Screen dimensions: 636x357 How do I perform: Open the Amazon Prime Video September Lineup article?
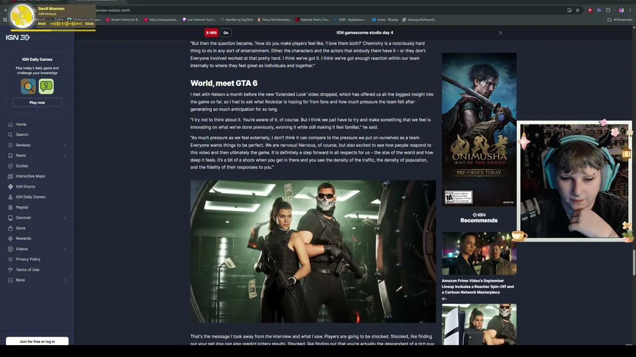[x=477, y=287]
